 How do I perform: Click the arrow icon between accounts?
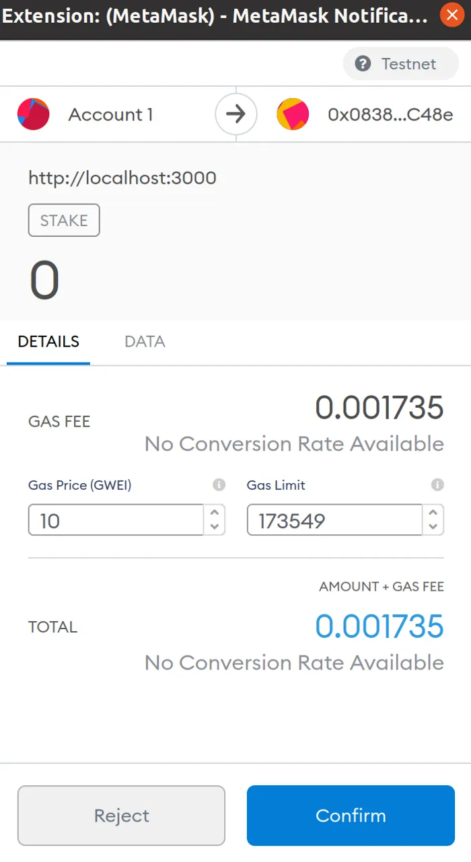tap(235, 114)
